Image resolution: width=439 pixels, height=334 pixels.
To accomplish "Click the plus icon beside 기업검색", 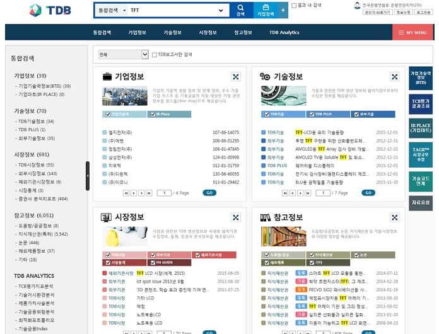I will pyautogui.click(x=283, y=11).
